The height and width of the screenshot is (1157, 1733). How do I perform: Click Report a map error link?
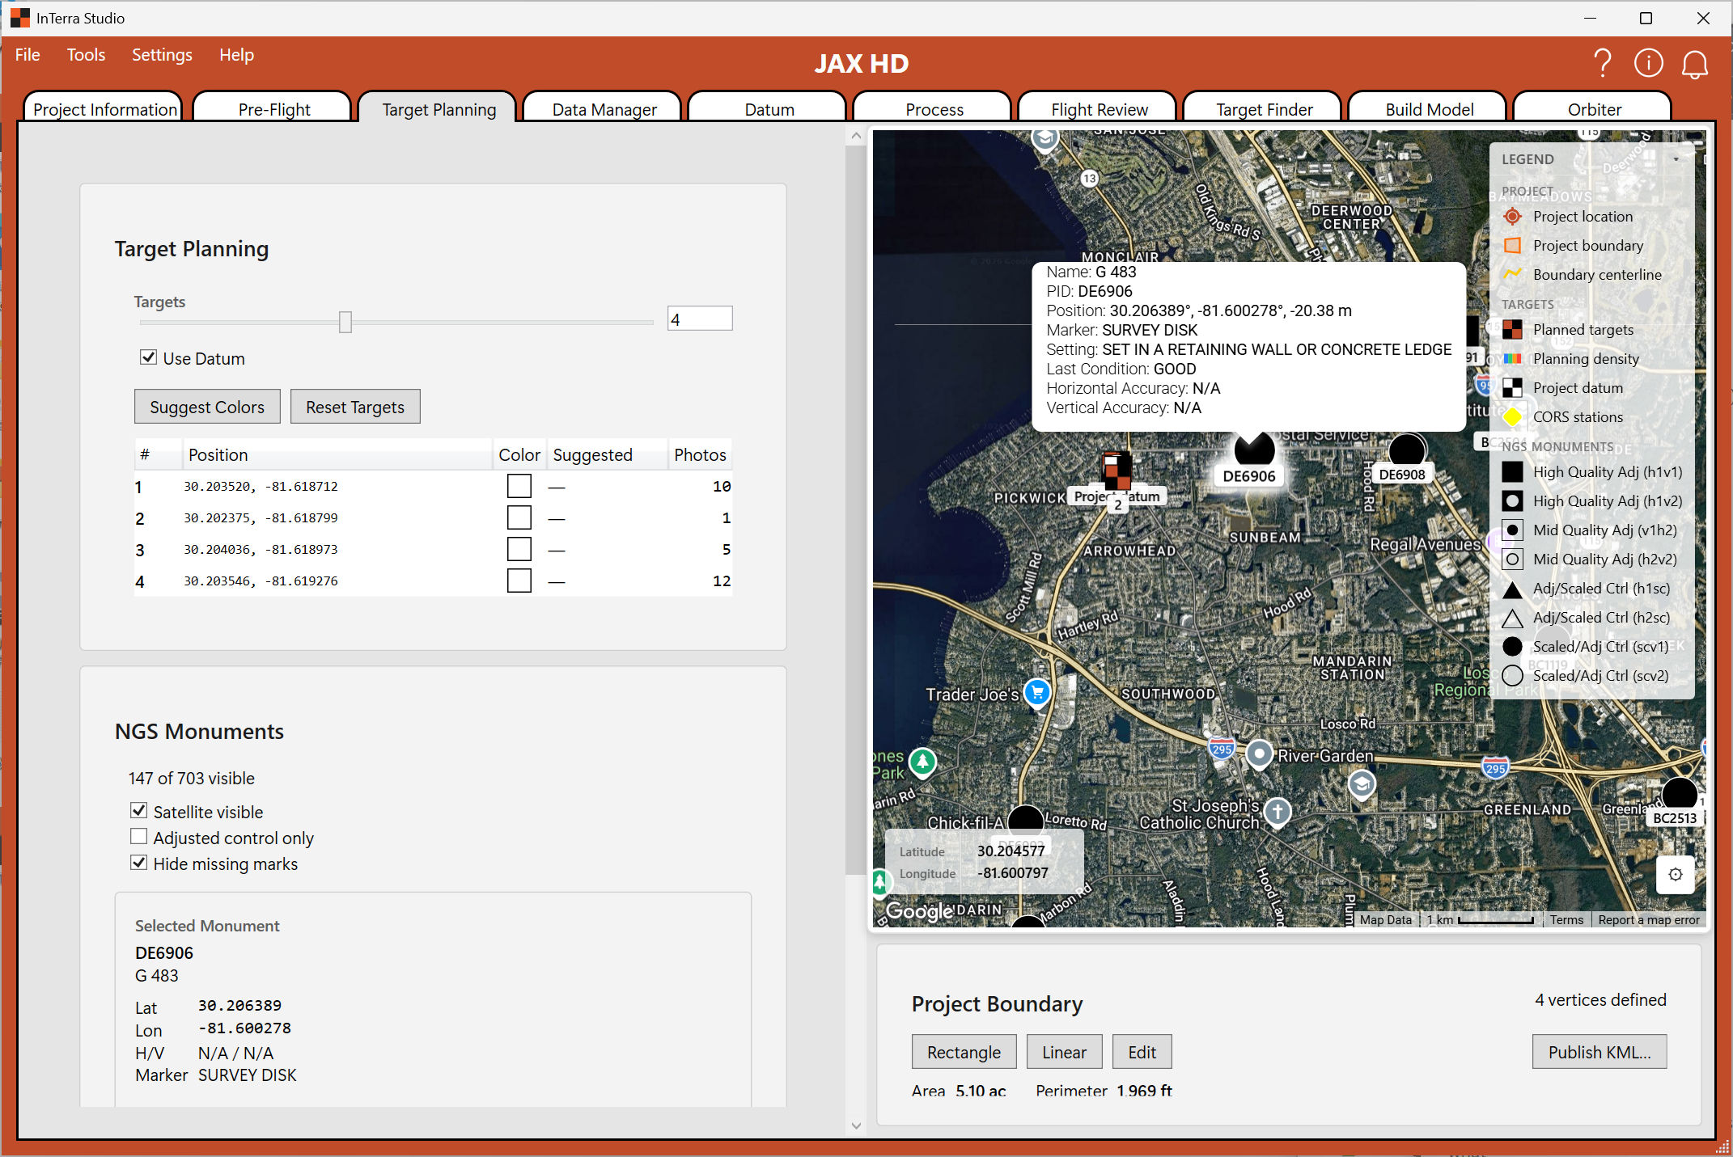(x=1649, y=919)
